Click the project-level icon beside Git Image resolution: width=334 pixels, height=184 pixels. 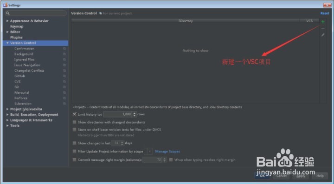pos(64,87)
